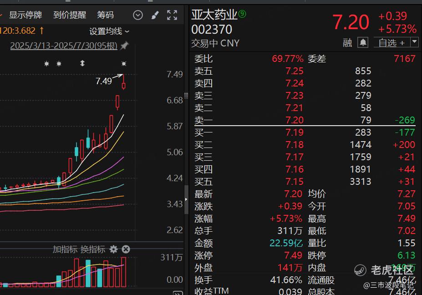Click the 均价 7.27 value

[407, 194]
